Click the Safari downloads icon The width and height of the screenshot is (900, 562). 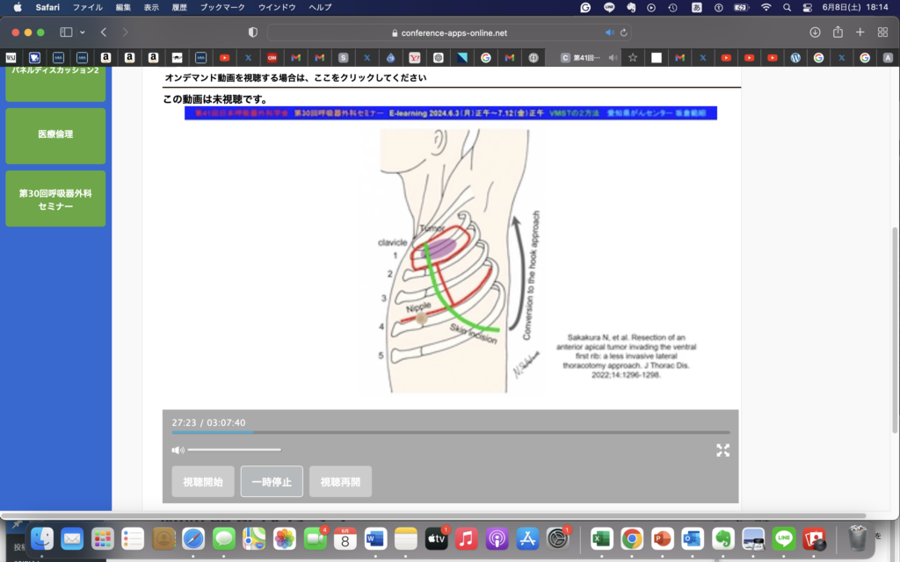tap(815, 32)
